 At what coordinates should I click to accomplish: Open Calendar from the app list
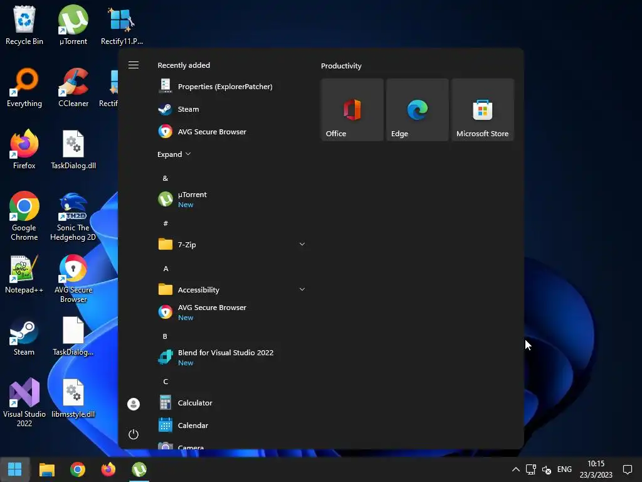tap(232, 425)
